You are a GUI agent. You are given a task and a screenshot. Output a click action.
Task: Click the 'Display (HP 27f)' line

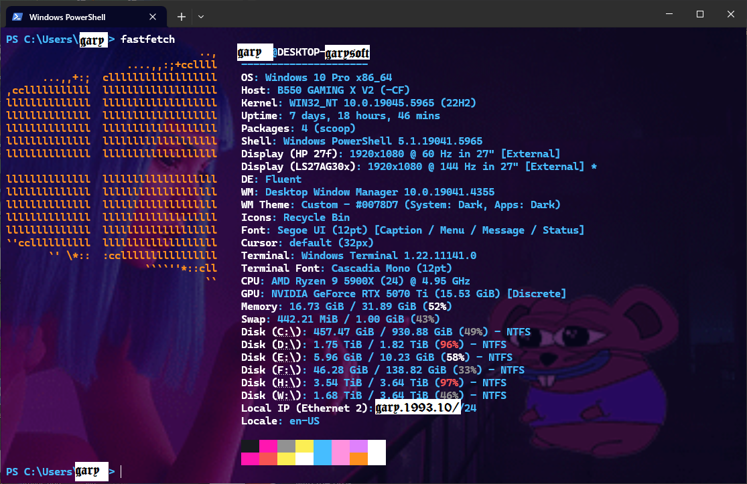401,154
